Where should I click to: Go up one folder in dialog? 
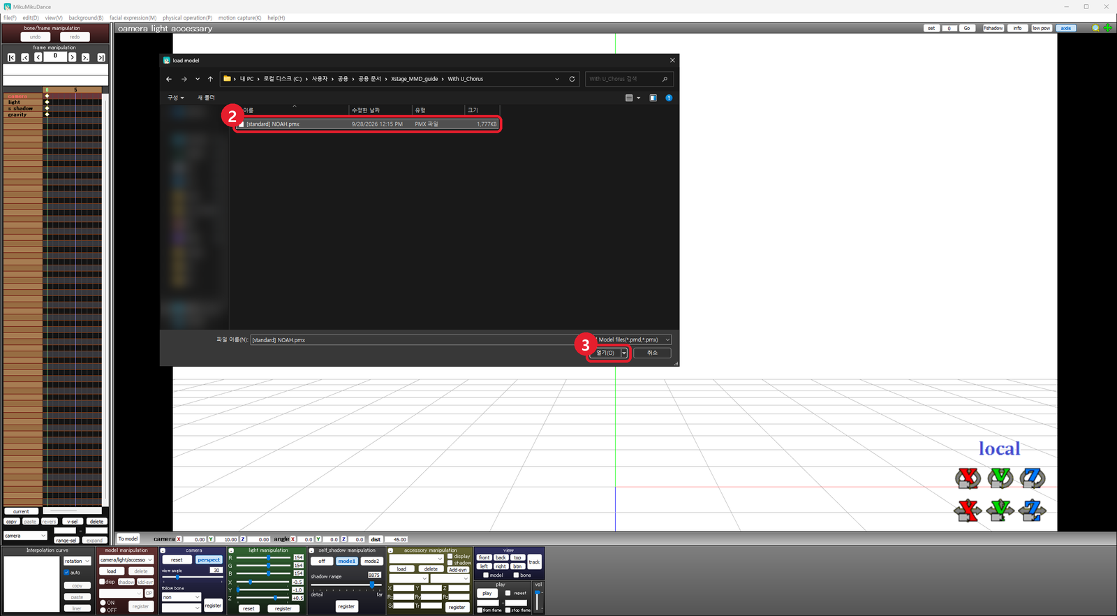click(210, 79)
